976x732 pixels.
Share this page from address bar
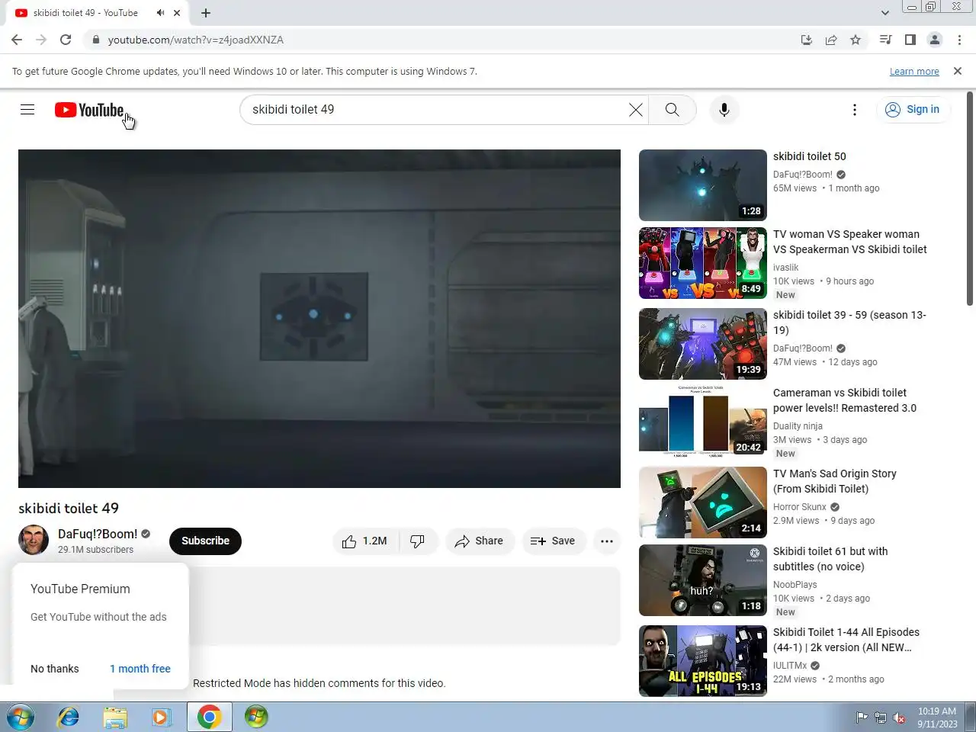pos(831,40)
